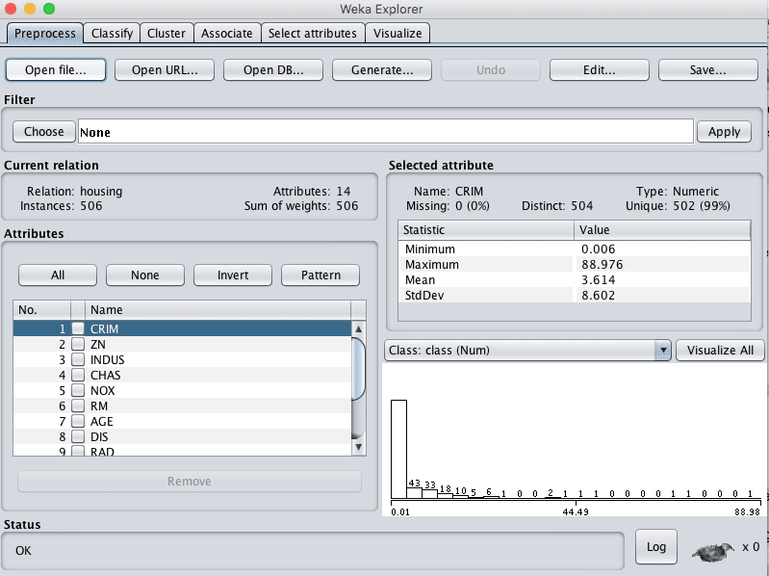Check the AGE attribute box

coord(78,421)
